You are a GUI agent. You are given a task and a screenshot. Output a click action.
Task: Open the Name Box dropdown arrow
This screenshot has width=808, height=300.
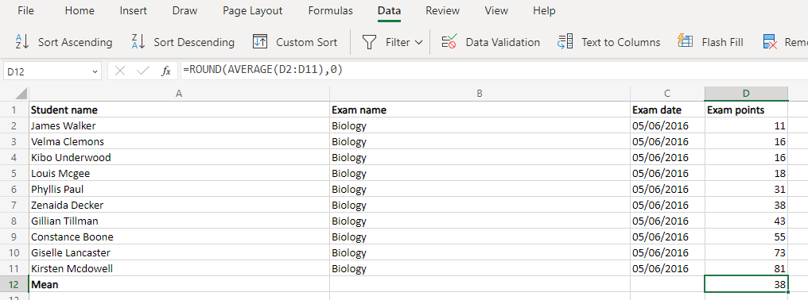(x=95, y=71)
